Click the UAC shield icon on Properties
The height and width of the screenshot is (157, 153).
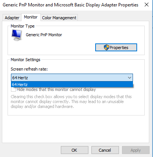tap(107, 48)
